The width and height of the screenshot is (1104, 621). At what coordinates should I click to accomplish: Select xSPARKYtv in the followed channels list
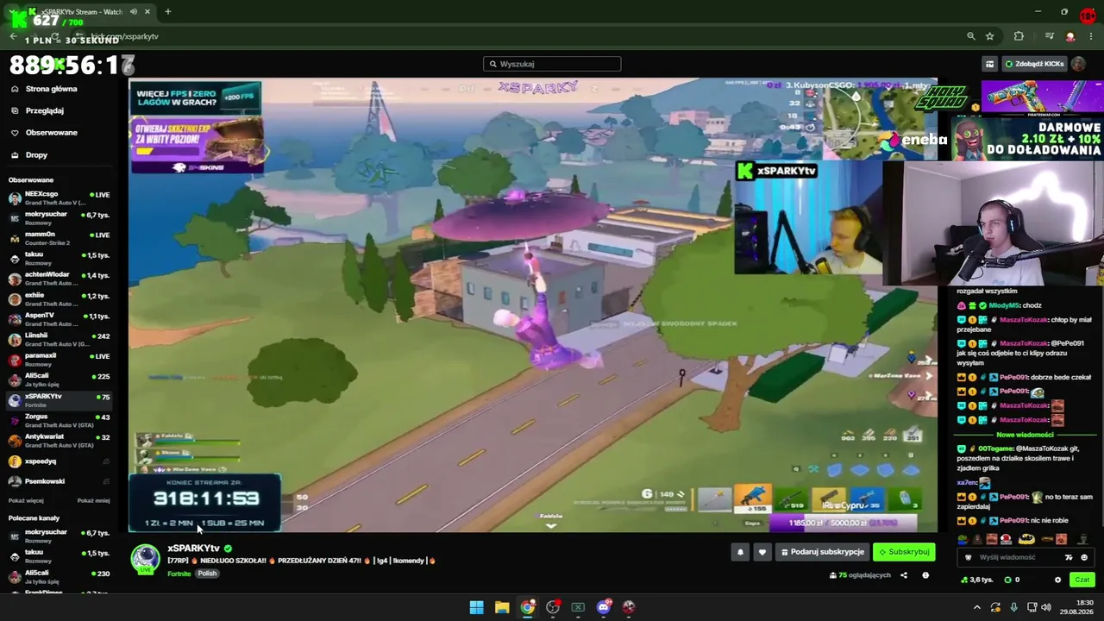(x=59, y=399)
